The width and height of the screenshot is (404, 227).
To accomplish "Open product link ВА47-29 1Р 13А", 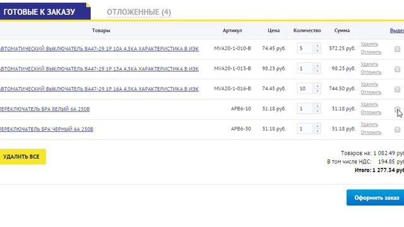I will pyautogui.click(x=99, y=69).
